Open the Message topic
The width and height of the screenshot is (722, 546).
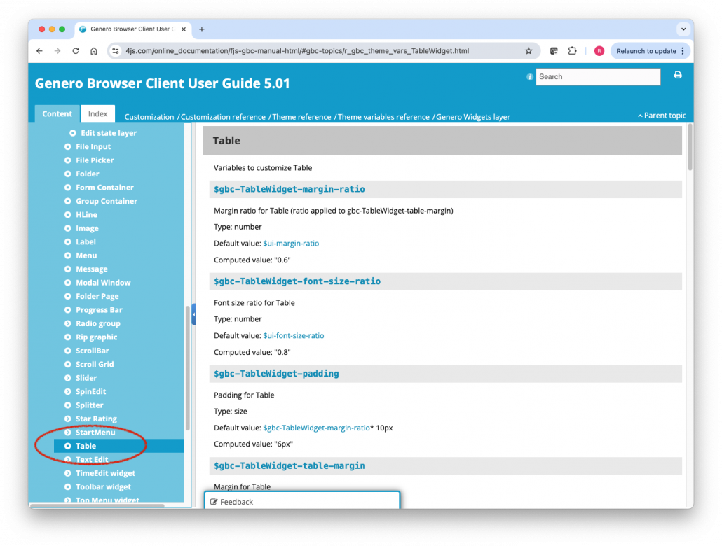click(91, 269)
